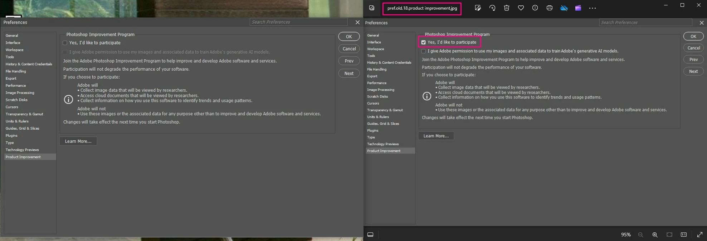Zoom out using the magnifier minus icon

[x=640, y=235]
